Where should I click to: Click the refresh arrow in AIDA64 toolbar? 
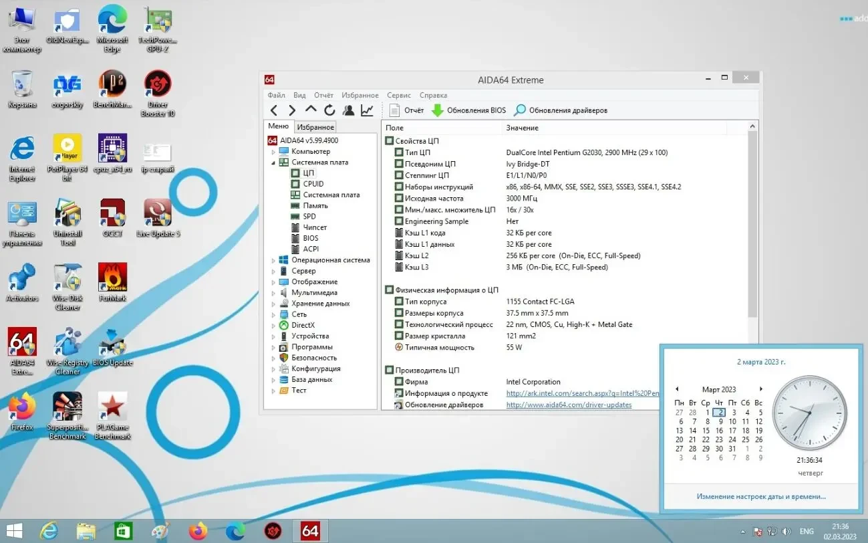coord(329,110)
